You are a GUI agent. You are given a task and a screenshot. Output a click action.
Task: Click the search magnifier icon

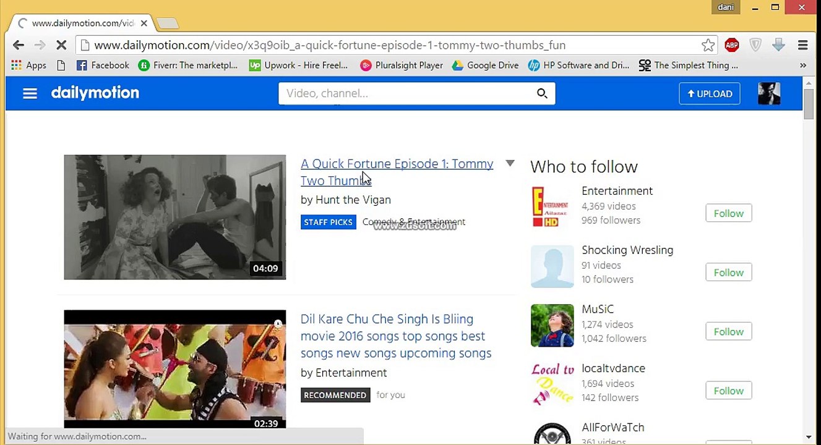pos(542,93)
